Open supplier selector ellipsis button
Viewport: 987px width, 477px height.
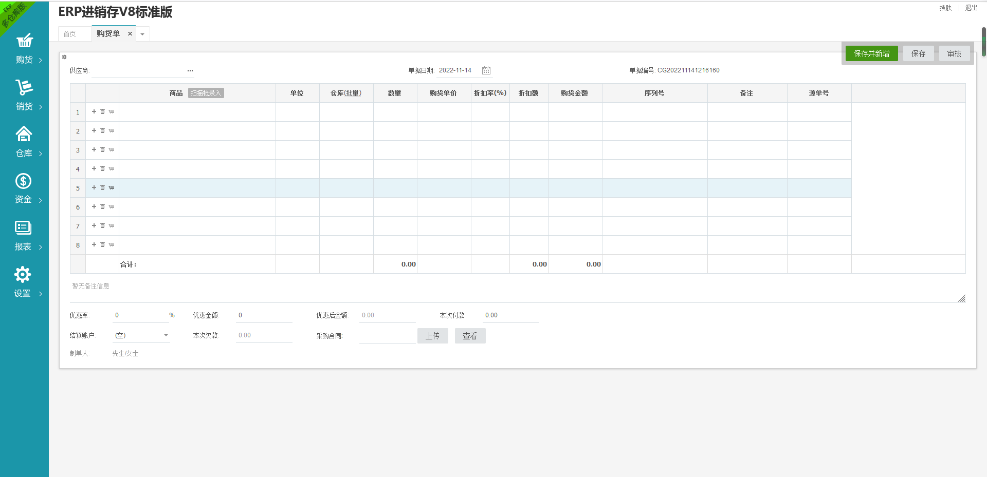tap(190, 71)
